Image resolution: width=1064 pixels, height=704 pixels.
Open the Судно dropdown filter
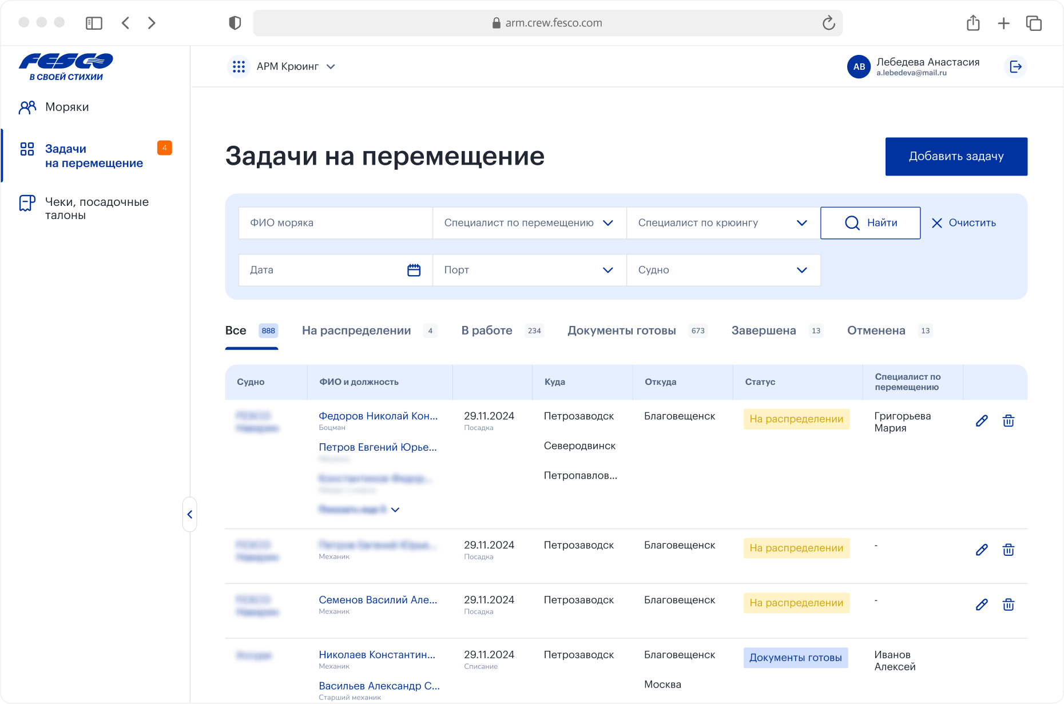pos(722,270)
